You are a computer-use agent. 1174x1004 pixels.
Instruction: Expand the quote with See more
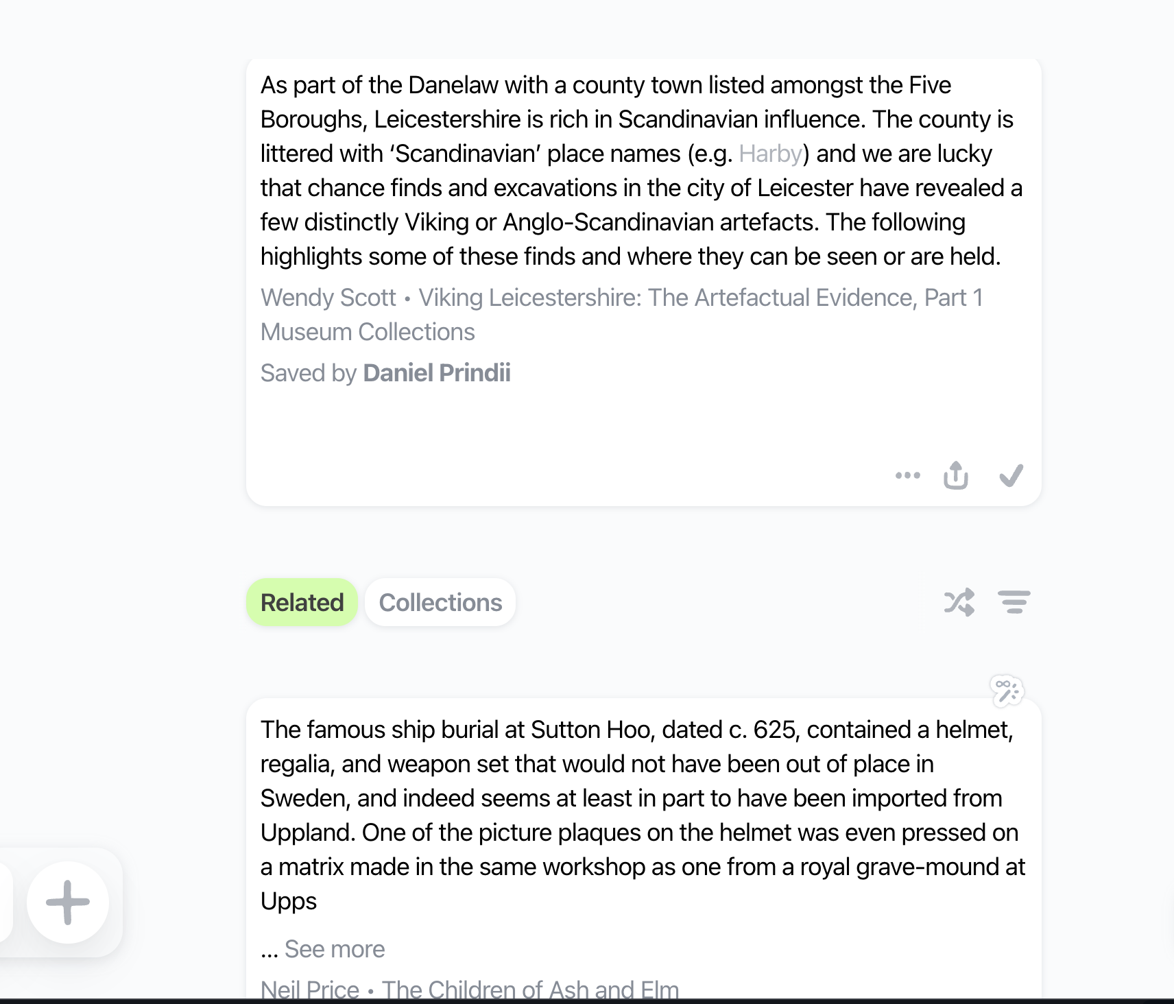pos(335,949)
